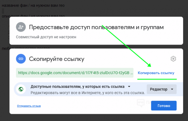Viewport: 188px width, 121px height.
Task: Click the Редактор role label
Action: point(158,89)
